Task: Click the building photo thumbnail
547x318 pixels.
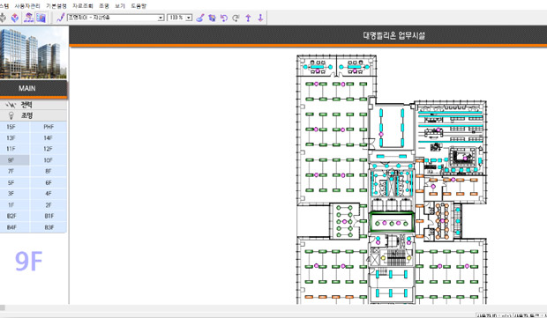Action: pyautogui.click(x=34, y=53)
